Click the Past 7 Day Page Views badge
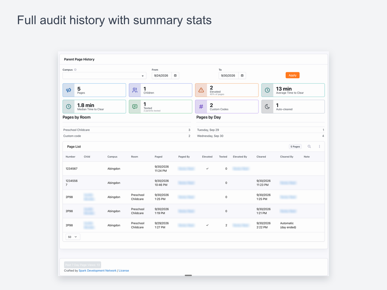The image size is (387, 290). [83, 265]
